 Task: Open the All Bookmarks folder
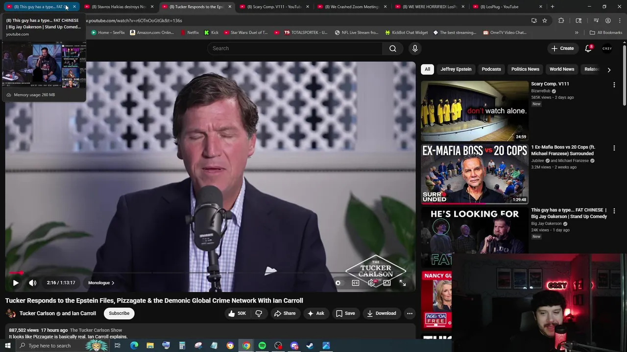tap(605, 33)
